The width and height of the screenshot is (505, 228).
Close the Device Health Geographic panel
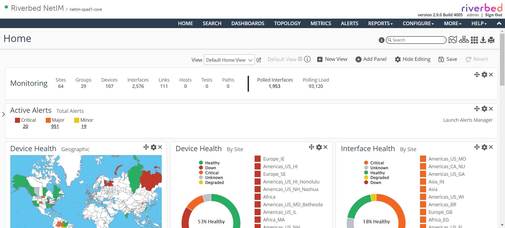click(160, 147)
